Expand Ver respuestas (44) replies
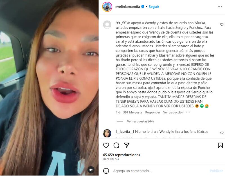 tap(140, 121)
